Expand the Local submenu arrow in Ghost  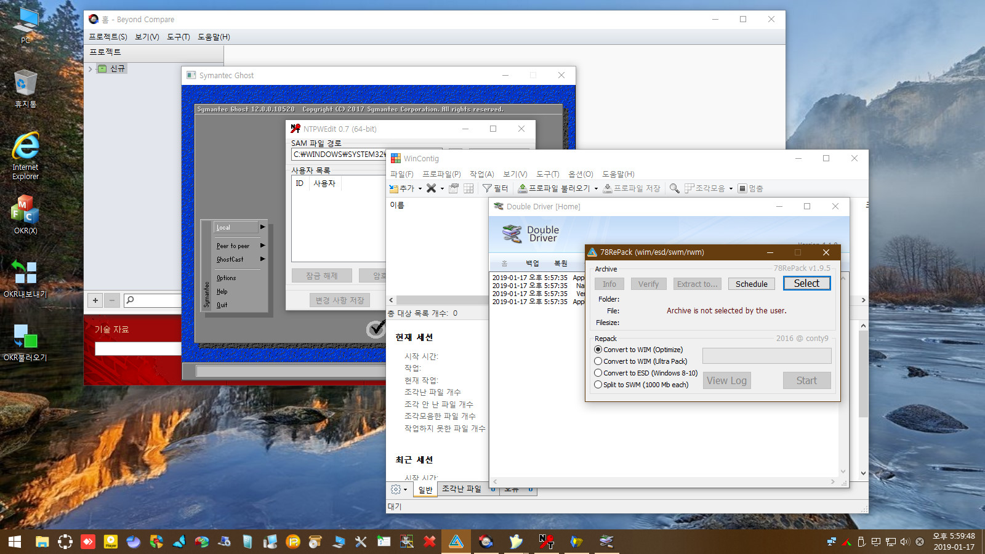click(262, 227)
